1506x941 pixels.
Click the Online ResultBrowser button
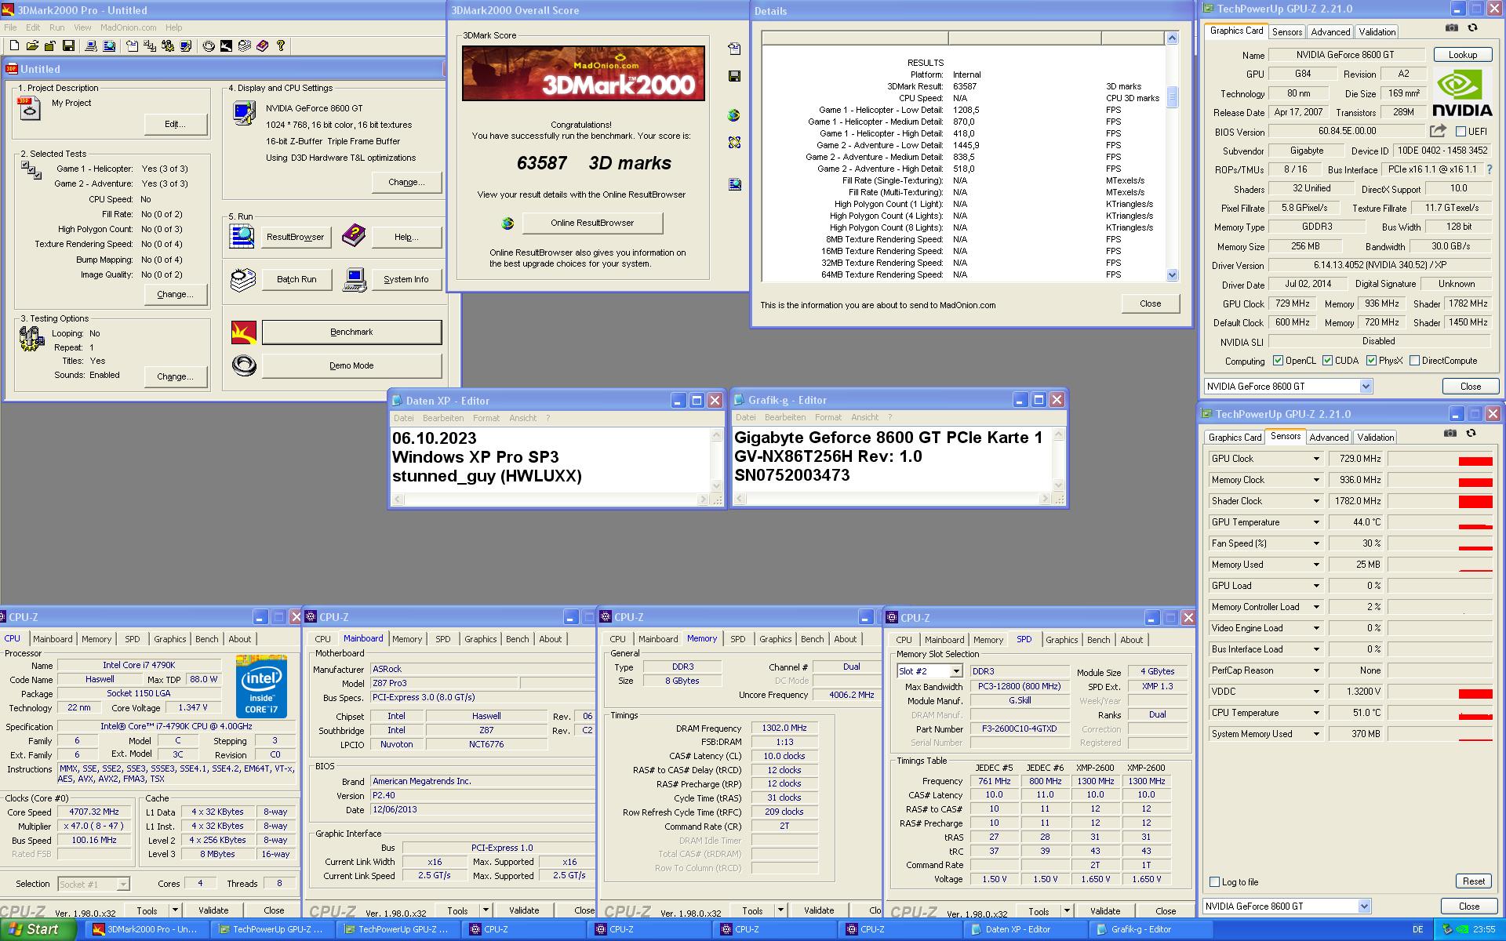click(x=592, y=223)
